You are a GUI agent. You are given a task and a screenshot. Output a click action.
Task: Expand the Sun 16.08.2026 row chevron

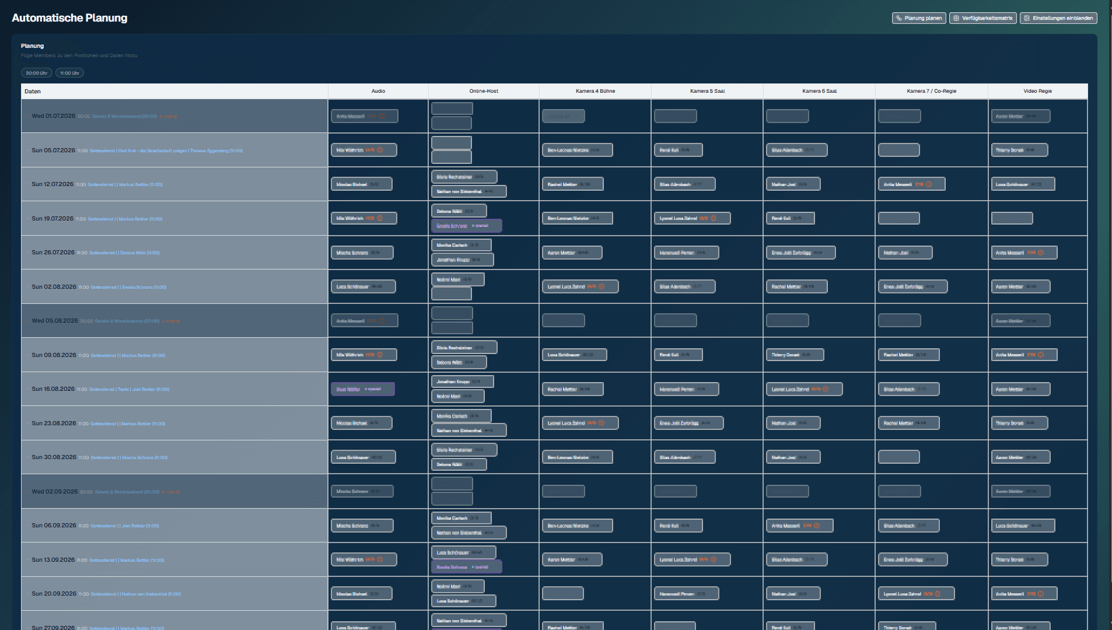(x=27, y=389)
